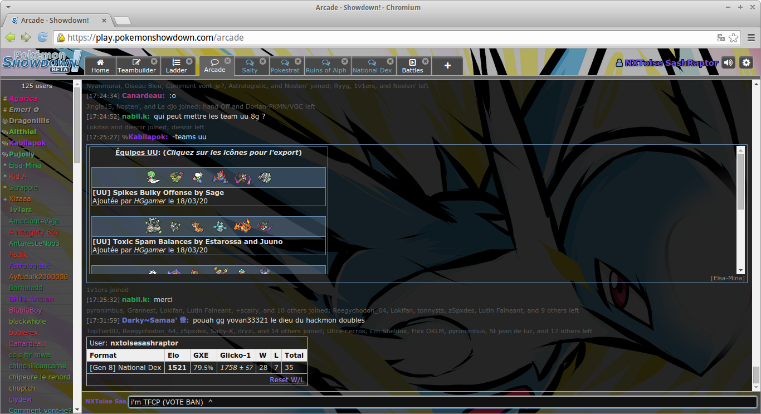Click the Équipes UU heading link
761x414 pixels.
pyautogui.click(x=138, y=152)
